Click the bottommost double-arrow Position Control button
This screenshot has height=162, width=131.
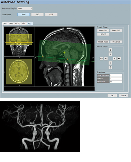click(110, 67)
